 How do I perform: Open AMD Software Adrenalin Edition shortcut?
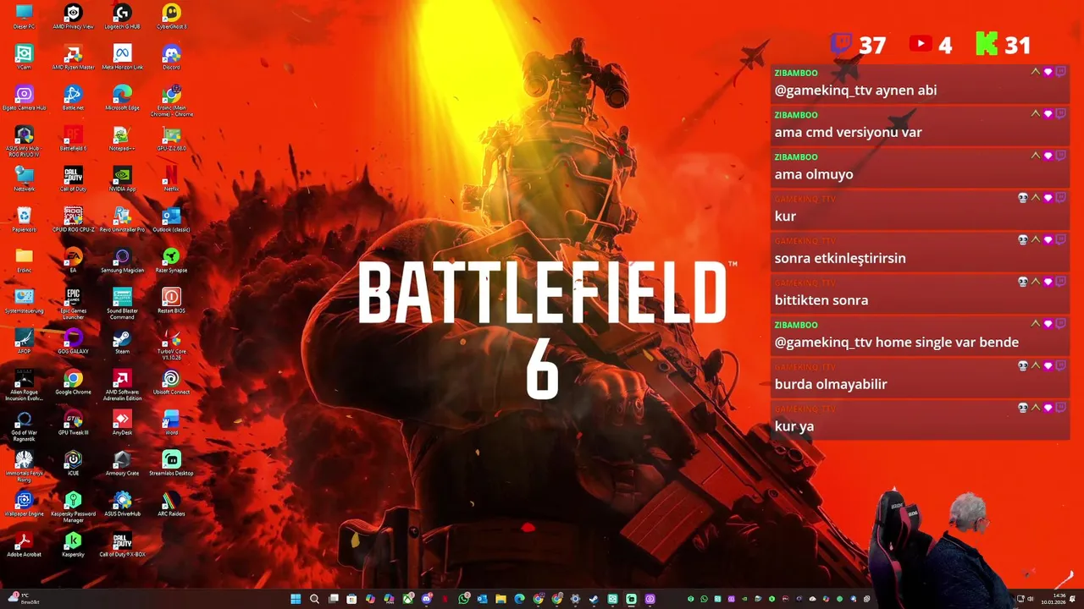click(x=122, y=385)
